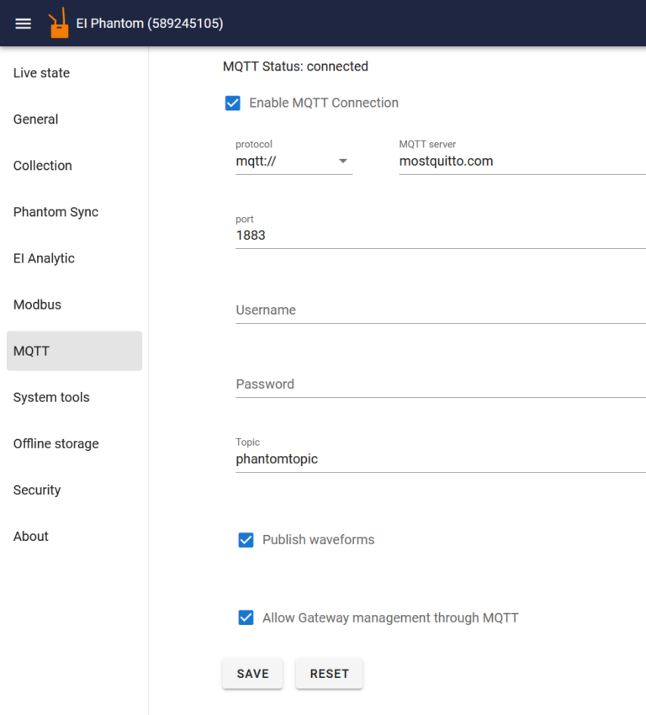Disable the Enable MQTT Connection checkbox

click(233, 103)
